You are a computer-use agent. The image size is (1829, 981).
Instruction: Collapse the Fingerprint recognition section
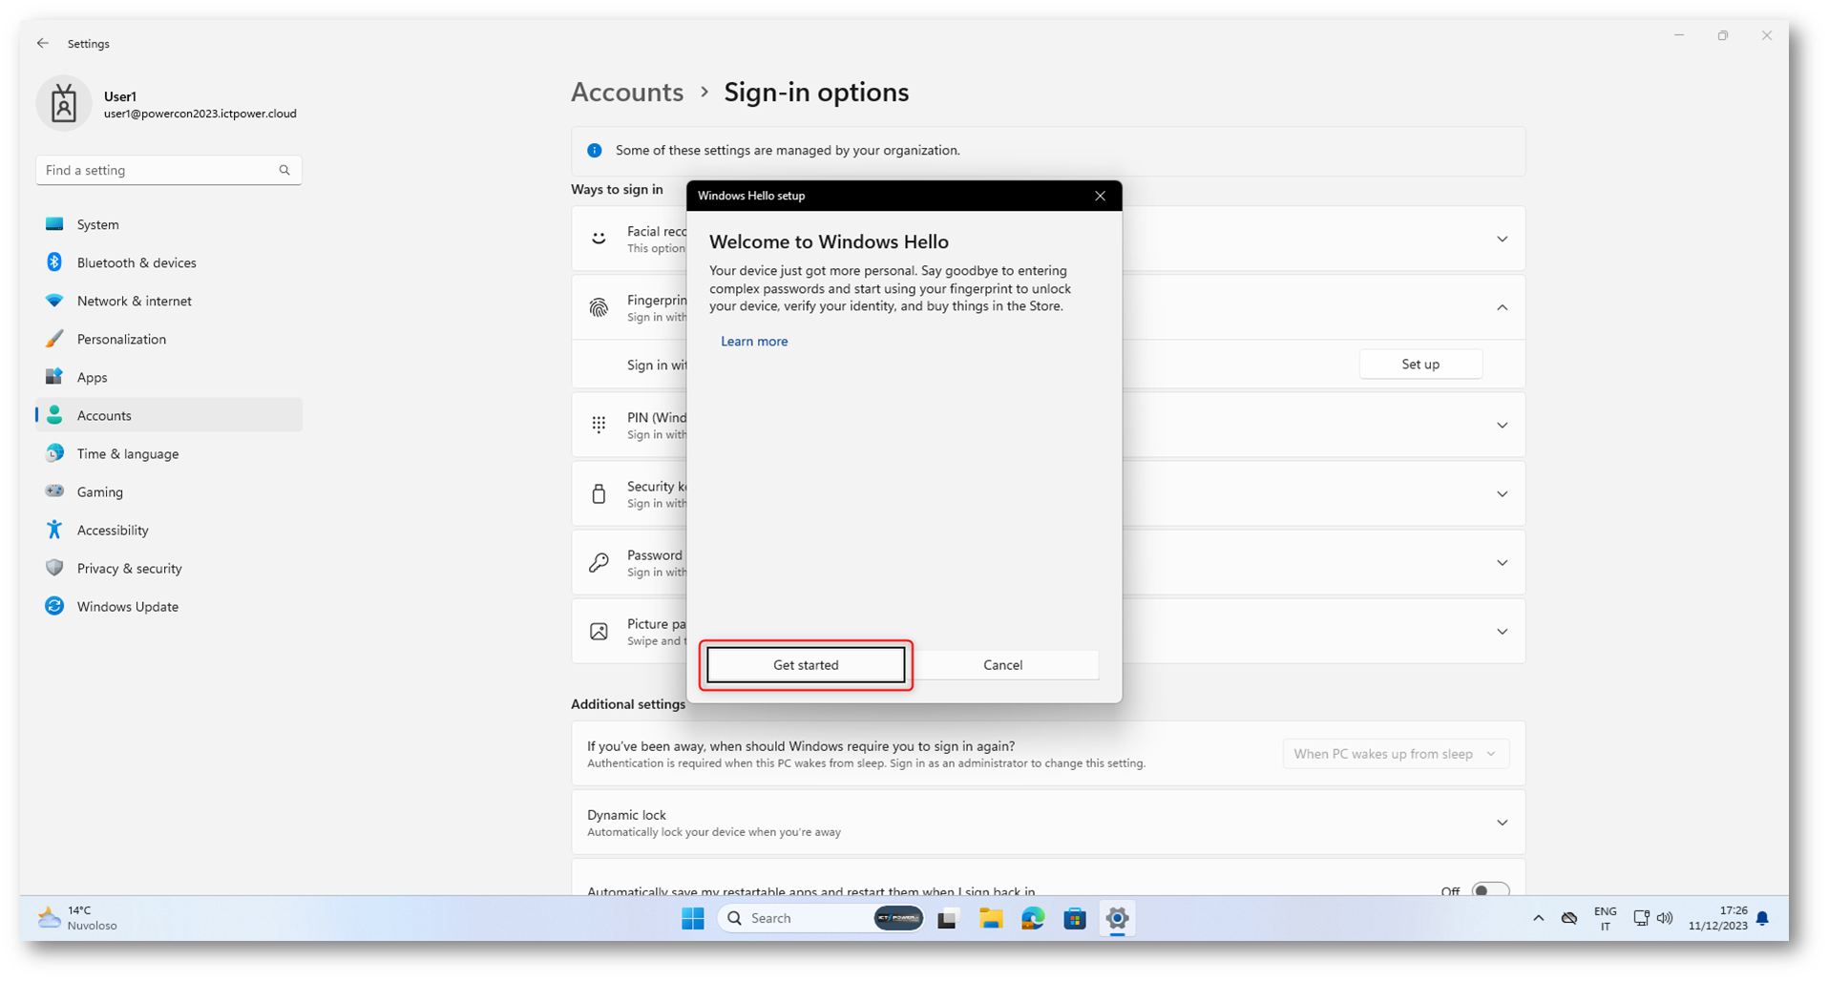(1502, 307)
